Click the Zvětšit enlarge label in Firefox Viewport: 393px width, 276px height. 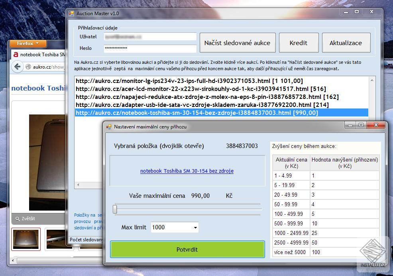28,219
